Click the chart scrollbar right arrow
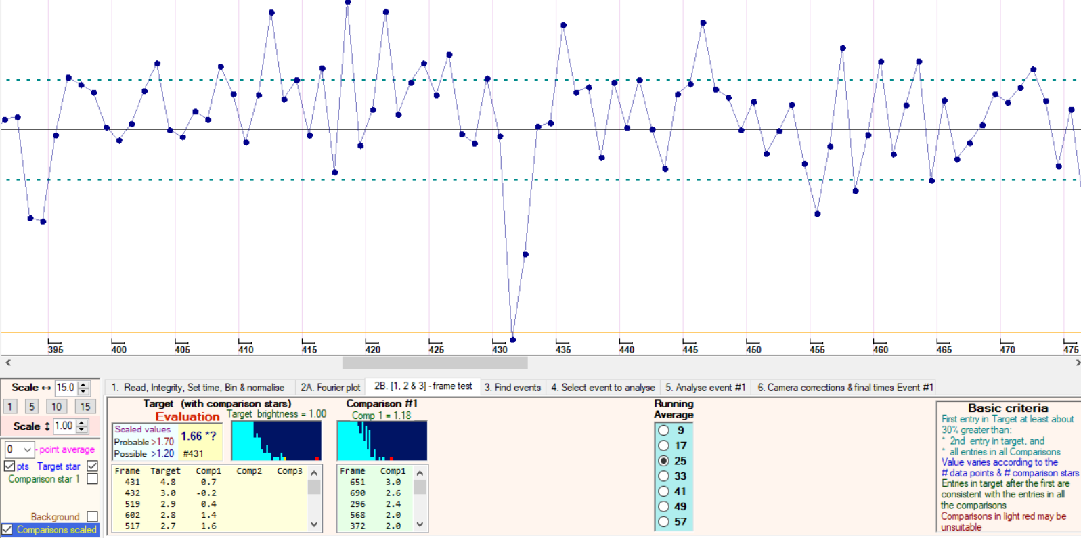 (1077, 363)
